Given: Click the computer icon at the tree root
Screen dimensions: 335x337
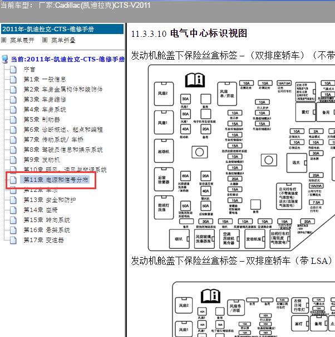Looking at the screenshot, I should pyautogui.click(x=4, y=59).
